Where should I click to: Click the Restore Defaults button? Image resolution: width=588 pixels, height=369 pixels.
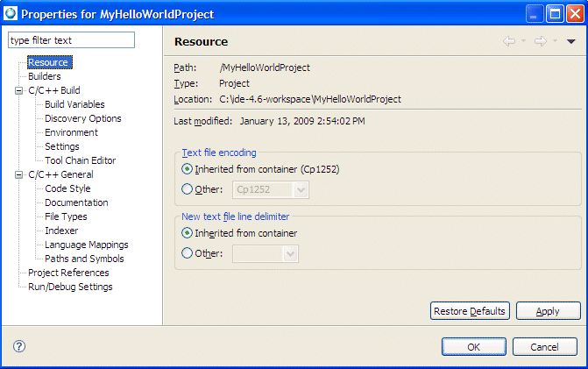(x=470, y=311)
